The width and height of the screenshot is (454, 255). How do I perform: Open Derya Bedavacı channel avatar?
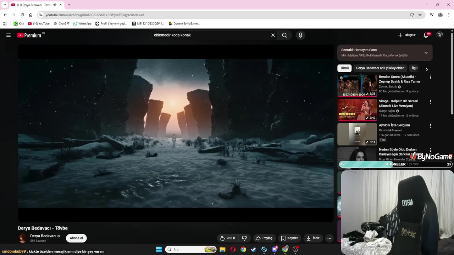(23, 238)
